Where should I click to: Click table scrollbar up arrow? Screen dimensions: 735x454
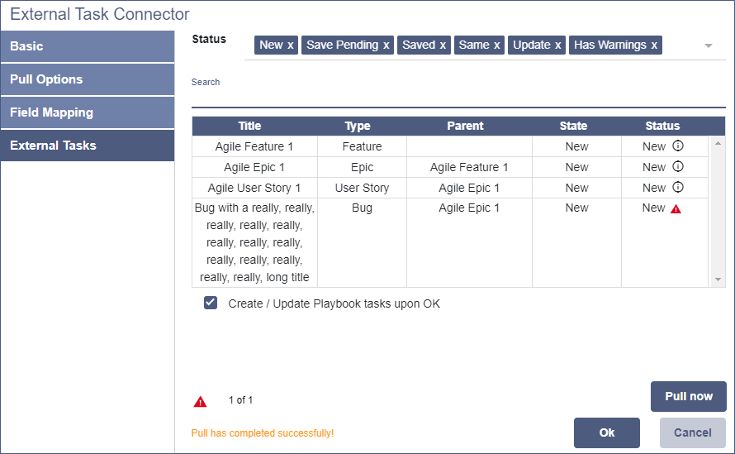click(x=718, y=143)
